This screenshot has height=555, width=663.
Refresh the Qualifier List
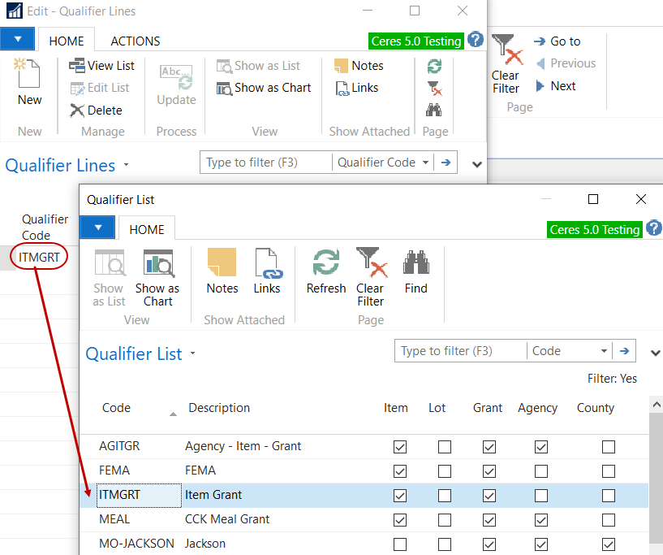coord(325,271)
